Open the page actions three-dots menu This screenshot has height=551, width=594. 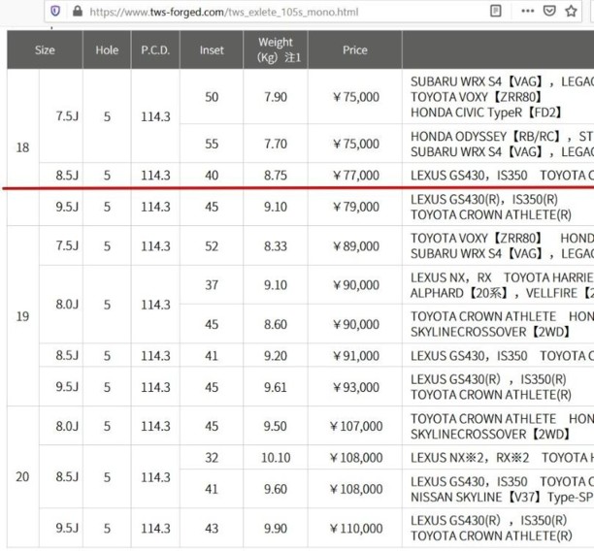[528, 11]
